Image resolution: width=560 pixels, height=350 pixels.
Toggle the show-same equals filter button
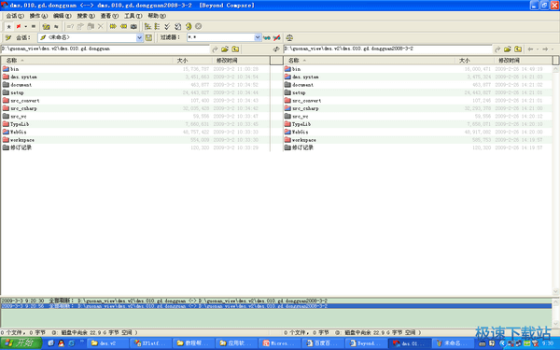[x=34, y=26]
